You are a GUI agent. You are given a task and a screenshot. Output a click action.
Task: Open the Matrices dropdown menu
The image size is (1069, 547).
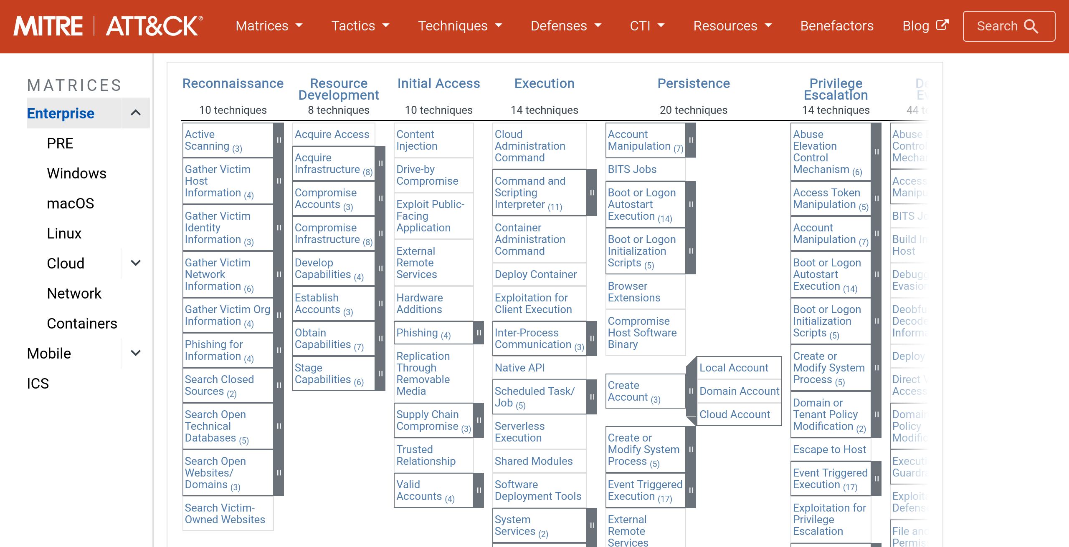click(269, 26)
